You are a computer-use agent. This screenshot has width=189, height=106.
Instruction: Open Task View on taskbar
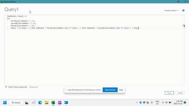[27, 103]
